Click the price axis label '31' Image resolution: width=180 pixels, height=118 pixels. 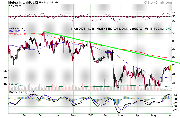click(174, 33)
